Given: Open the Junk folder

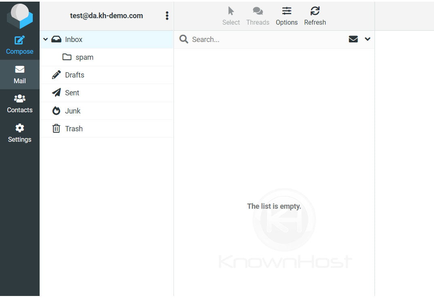Looking at the screenshot, I should click(x=73, y=111).
